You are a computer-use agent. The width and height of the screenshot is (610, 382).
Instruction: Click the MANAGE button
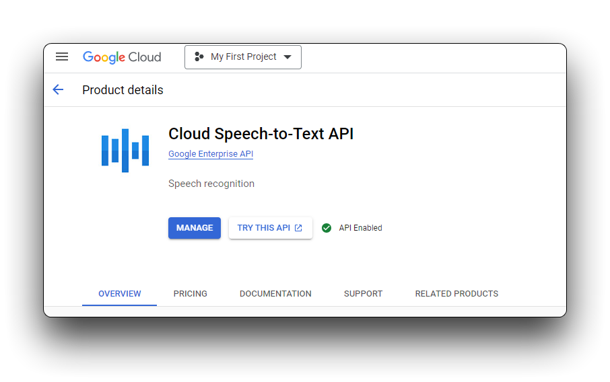195,228
